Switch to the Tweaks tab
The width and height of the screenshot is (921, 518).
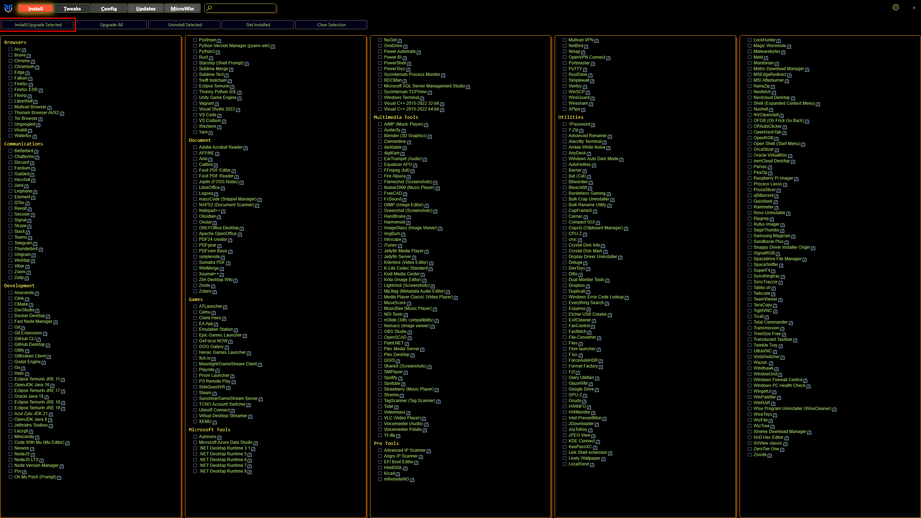(x=72, y=8)
